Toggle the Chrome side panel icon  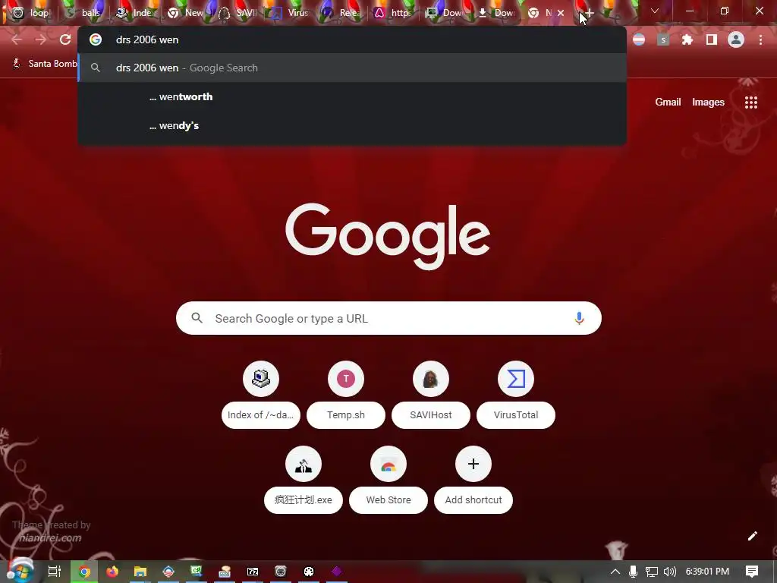(x=712, y=39)
